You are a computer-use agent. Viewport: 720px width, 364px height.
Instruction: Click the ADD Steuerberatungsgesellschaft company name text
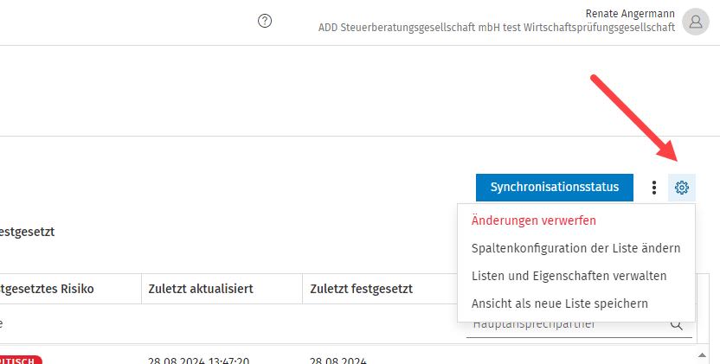tap(497, 28)
